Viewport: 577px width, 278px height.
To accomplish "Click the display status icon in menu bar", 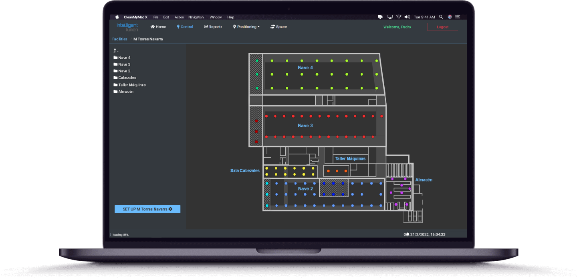I will coord(380,17).
